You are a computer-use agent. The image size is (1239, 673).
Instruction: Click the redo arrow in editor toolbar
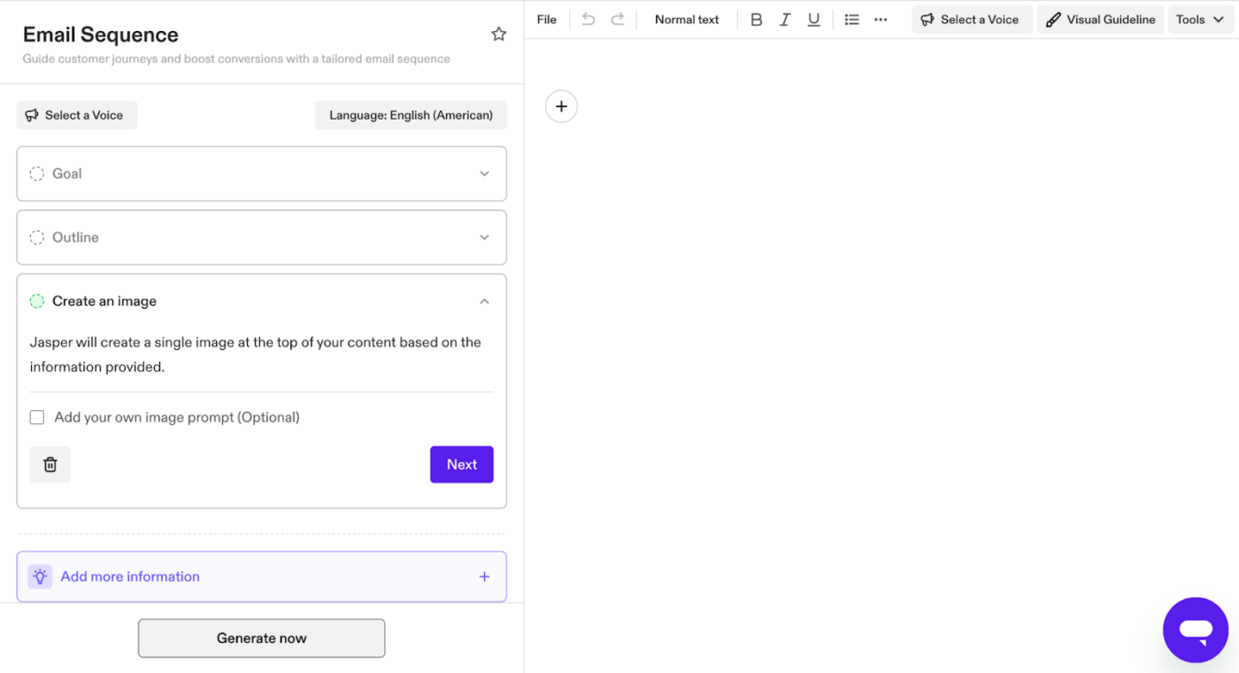[x=618, y=19]
